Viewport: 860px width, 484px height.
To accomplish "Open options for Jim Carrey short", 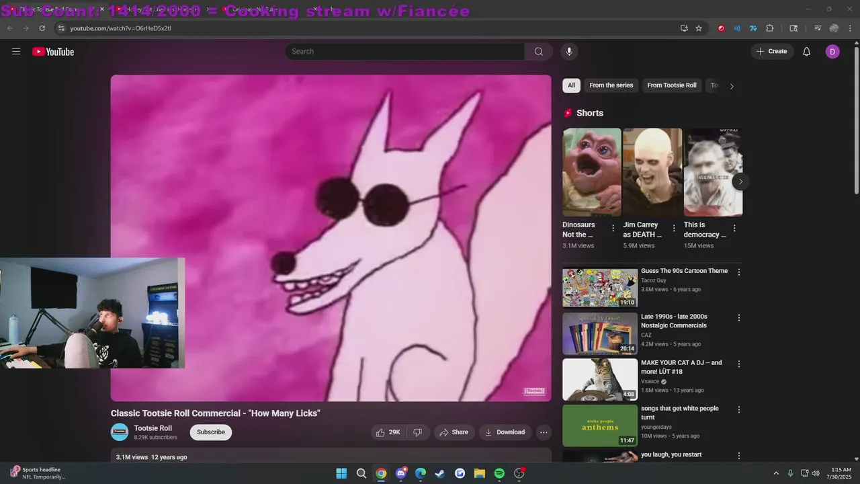I will 673,229.
